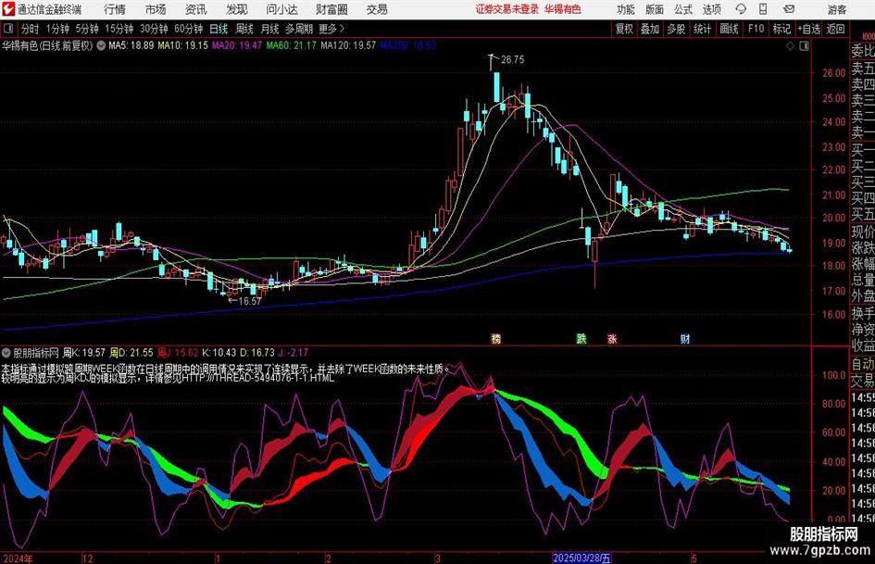Click the green 跌 marker on the chart
The height and width of the screenshot is (564, 875).
581,338
